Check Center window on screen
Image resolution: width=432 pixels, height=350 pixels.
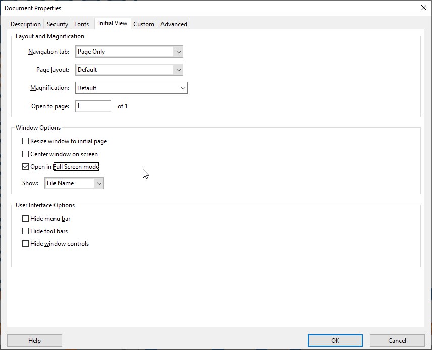[x=25, y=154]
